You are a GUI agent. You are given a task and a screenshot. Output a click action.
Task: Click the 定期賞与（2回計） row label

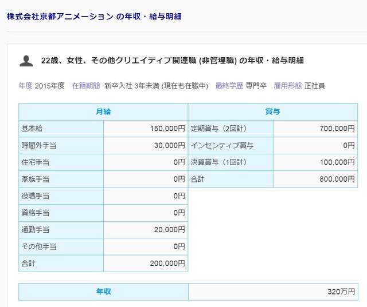[218, 129]
